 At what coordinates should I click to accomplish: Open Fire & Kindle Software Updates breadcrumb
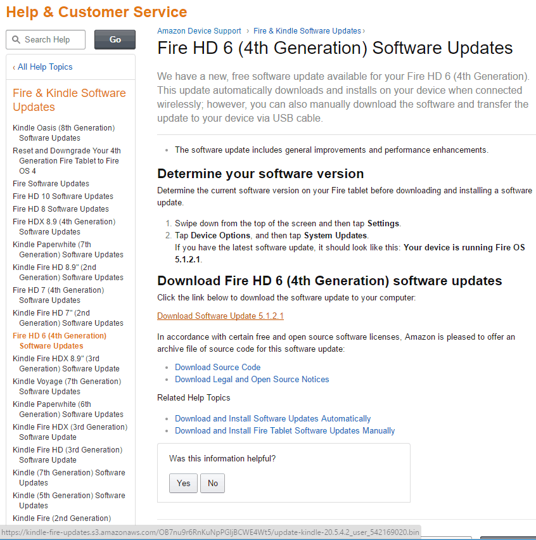[307, 31]
